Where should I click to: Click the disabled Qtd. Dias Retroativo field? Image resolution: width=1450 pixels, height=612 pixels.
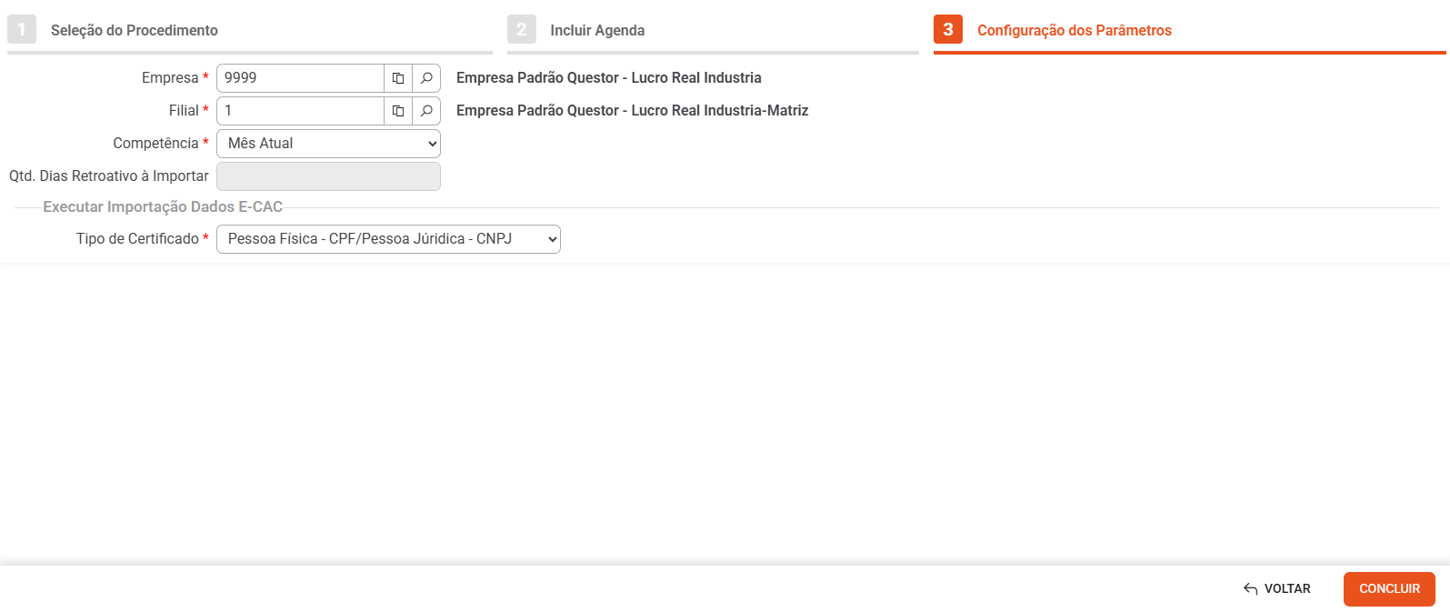click(328, 176)
